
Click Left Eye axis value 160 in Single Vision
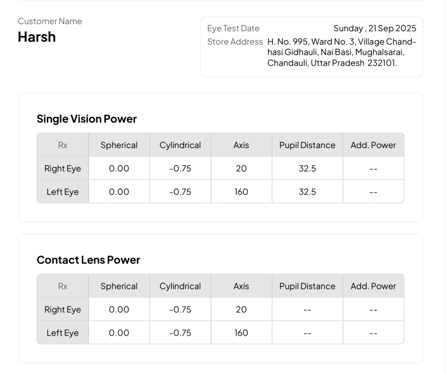tap(241, 192)
